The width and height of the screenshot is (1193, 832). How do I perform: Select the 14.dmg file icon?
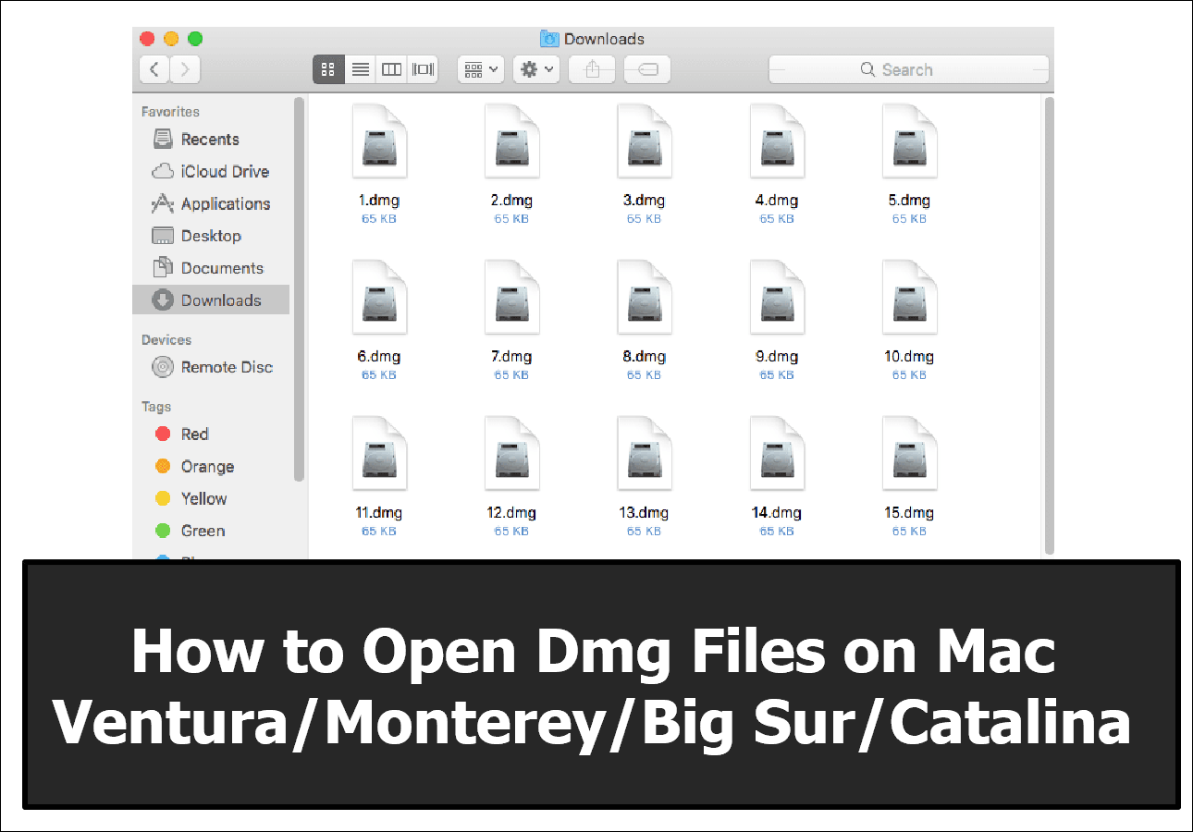pos(777,454)
